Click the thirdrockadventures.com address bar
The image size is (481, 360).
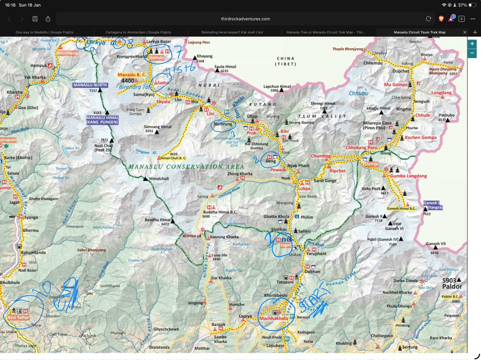pyautogui.click(x=245, y=19)
